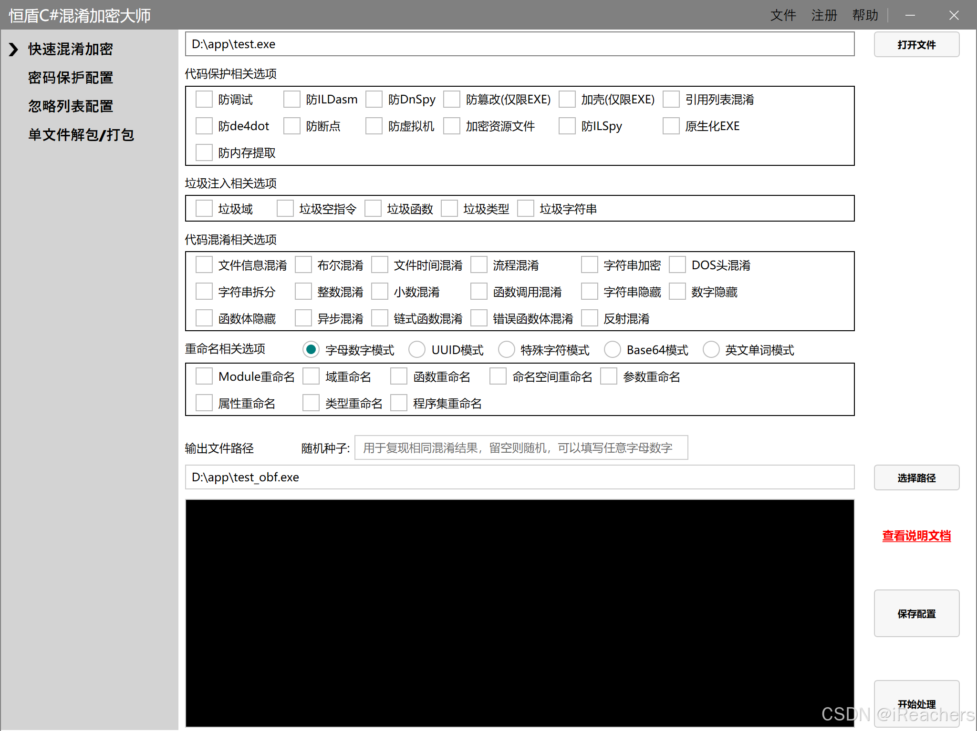Viewport: 977px width, 731px height.
Task: Check the 流程混淆 checkbox
Action: coord(479,265)
